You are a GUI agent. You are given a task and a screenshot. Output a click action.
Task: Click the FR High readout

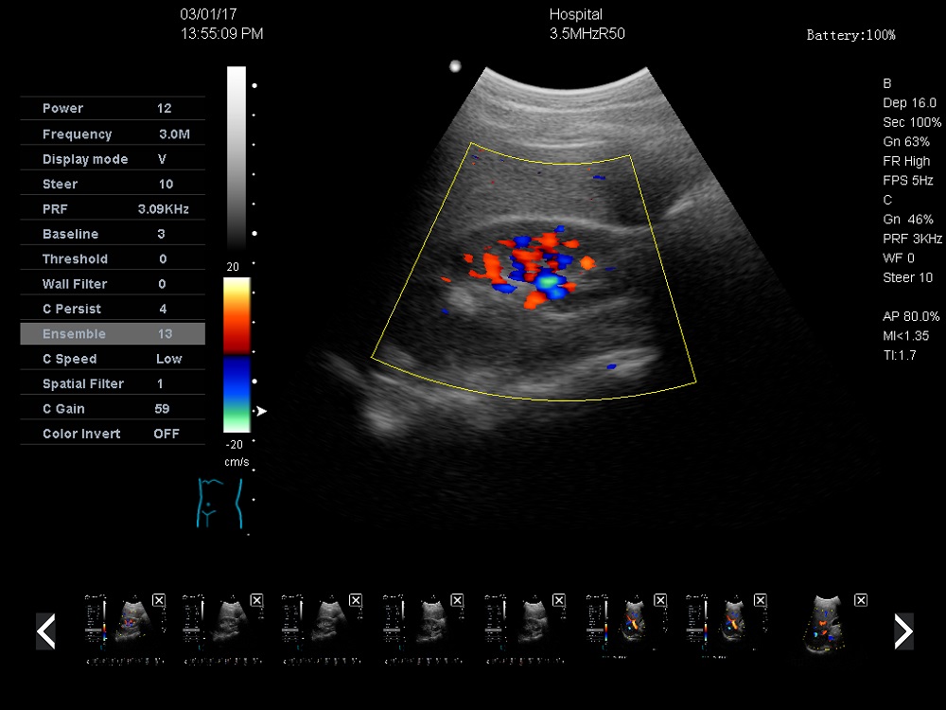click(x=906, y=161)
